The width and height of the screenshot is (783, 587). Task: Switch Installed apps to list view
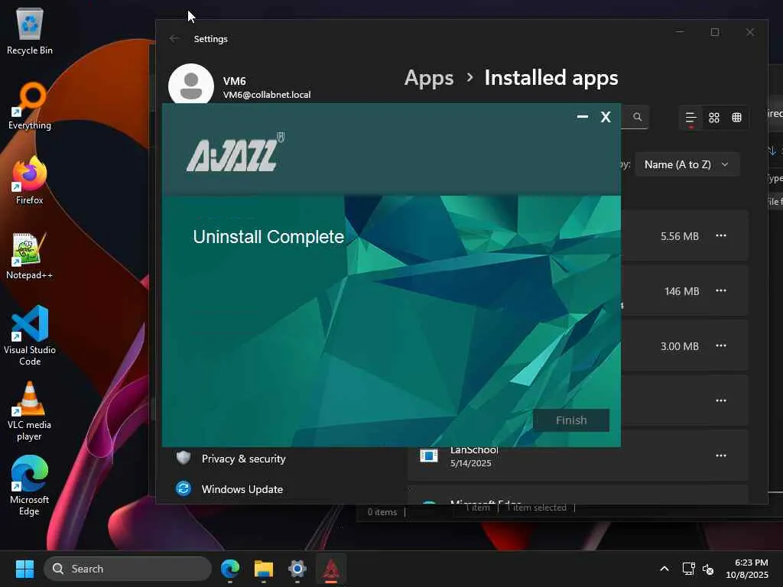point(690,118)
